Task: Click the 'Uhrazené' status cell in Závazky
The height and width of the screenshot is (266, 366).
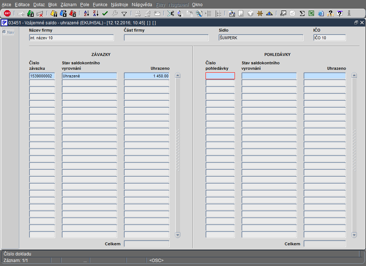Action: [x=89, y=76]
